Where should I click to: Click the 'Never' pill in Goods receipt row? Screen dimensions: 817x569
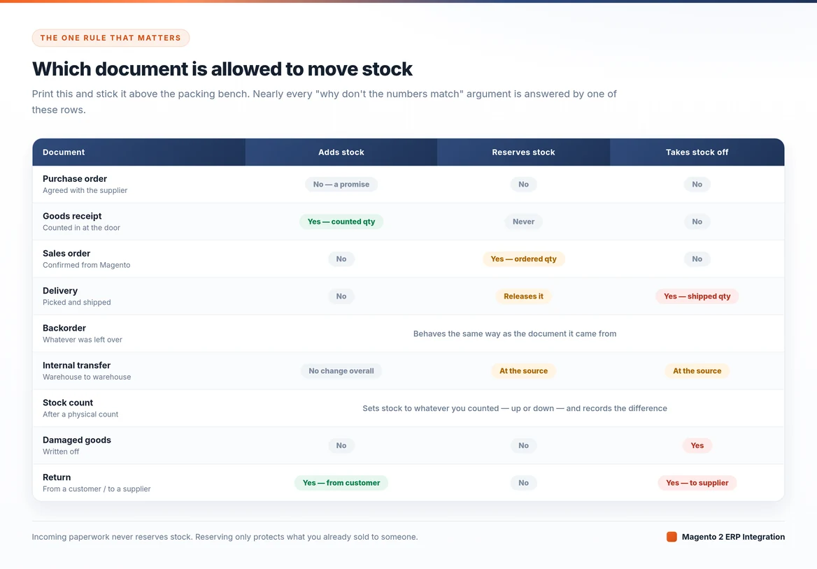tap(524, 222)
